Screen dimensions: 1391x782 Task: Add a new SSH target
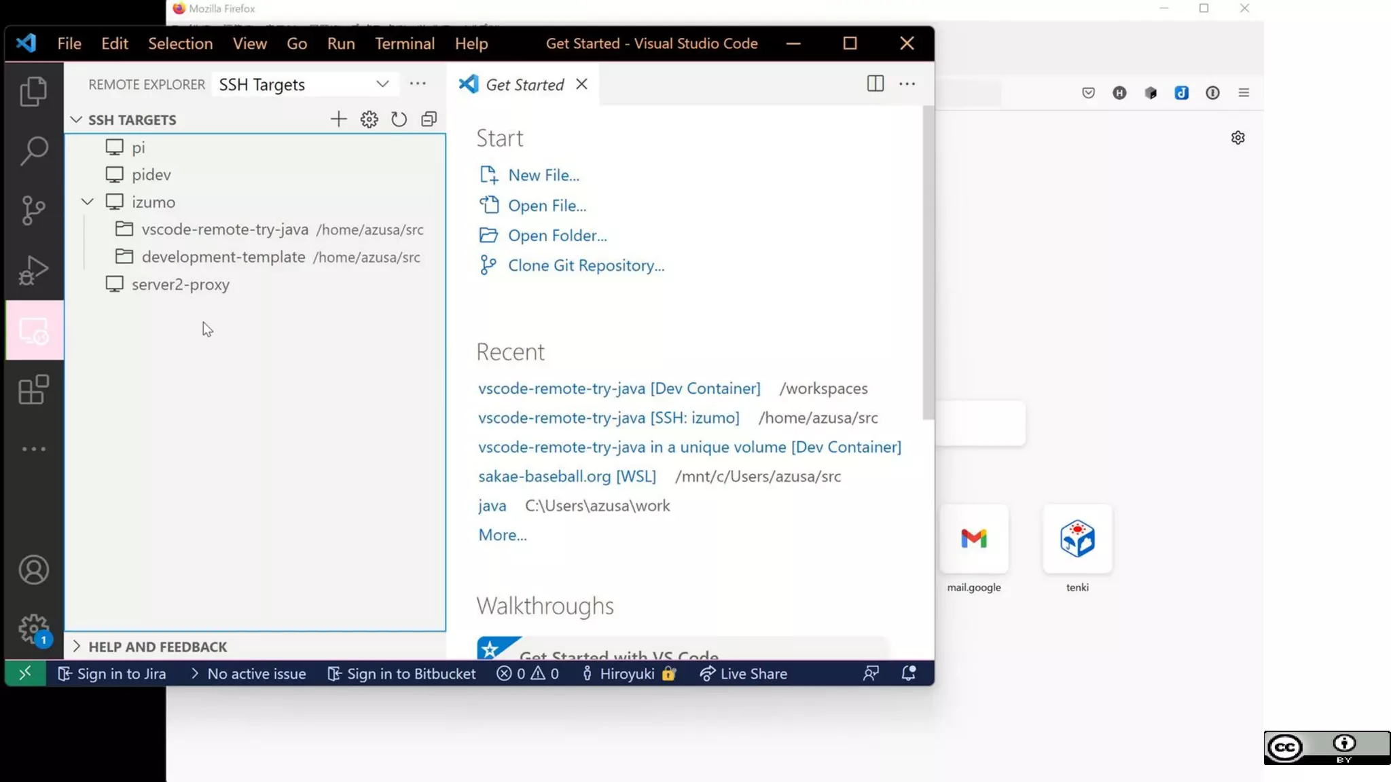click(338, 119)
